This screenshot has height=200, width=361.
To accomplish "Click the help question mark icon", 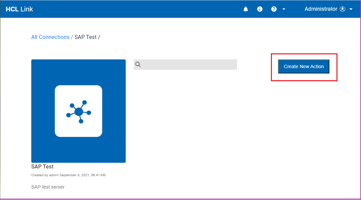I will coord(274,9).
